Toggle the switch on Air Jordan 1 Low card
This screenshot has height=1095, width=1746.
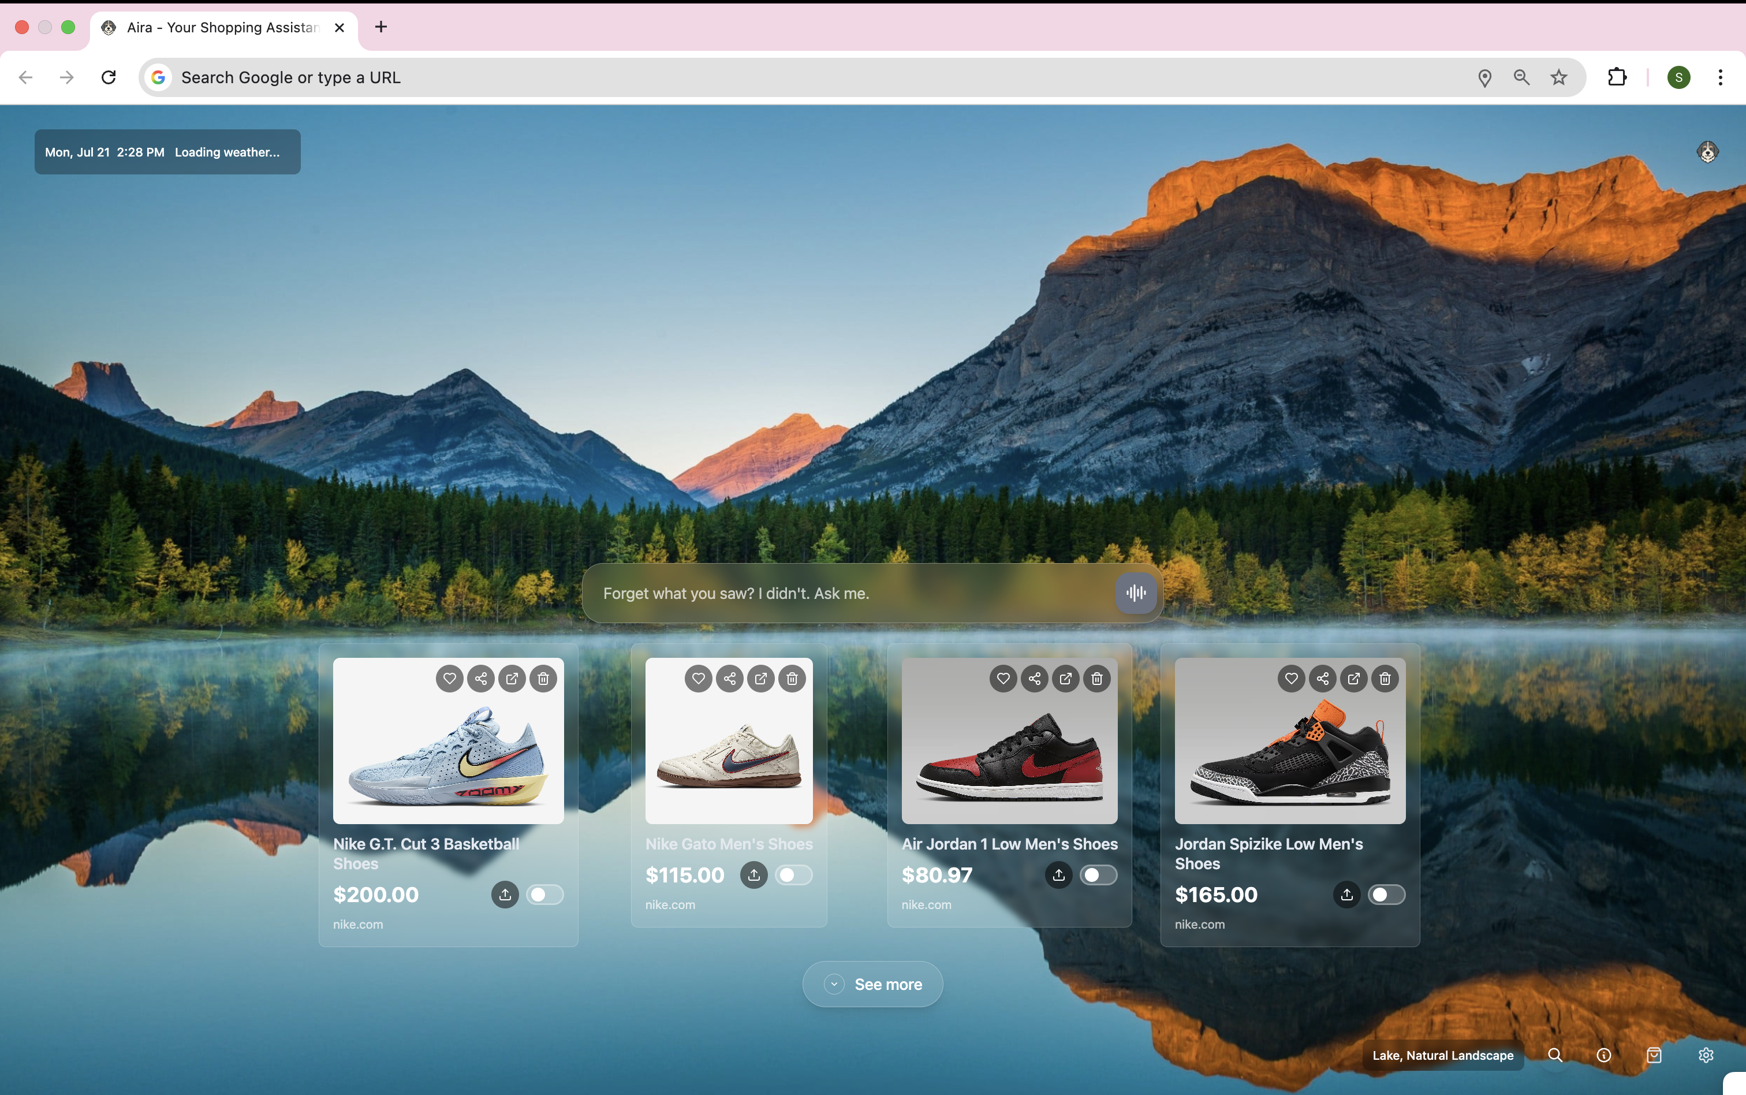pos(1098,875)
